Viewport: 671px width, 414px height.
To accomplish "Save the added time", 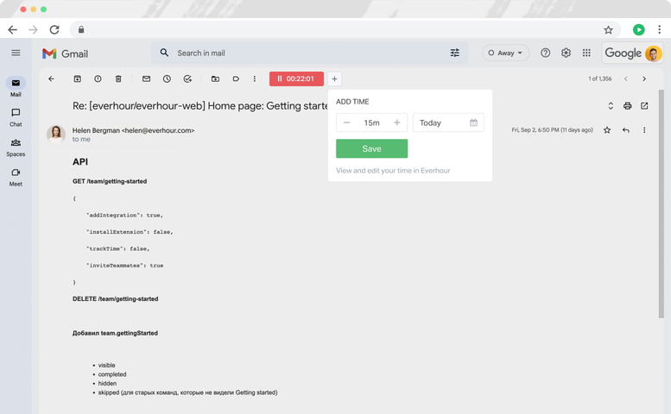I will pyautogui.click(x=371, y=148).
